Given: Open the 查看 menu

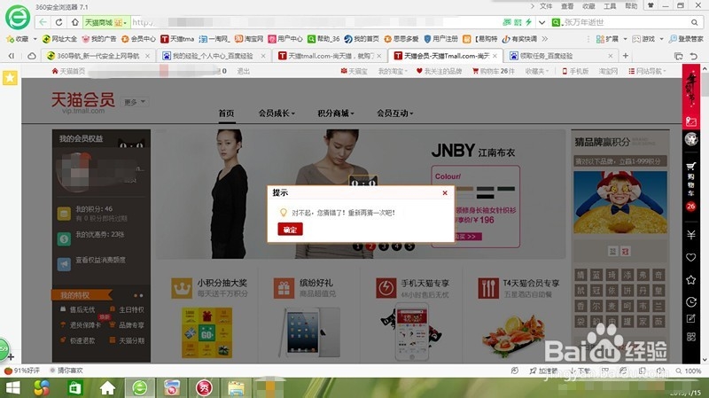Looking at the screenshot, I should [567, 6].
